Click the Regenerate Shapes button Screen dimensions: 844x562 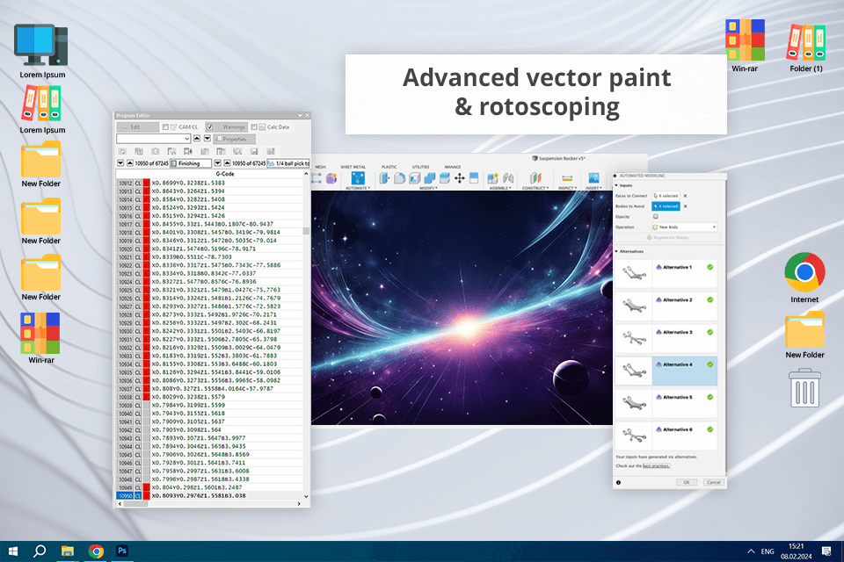pos(667,237)
